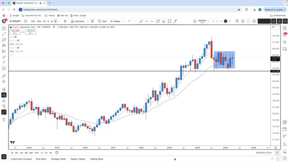
Task: Open the chart patterns tool group
Action: point(4,45)
